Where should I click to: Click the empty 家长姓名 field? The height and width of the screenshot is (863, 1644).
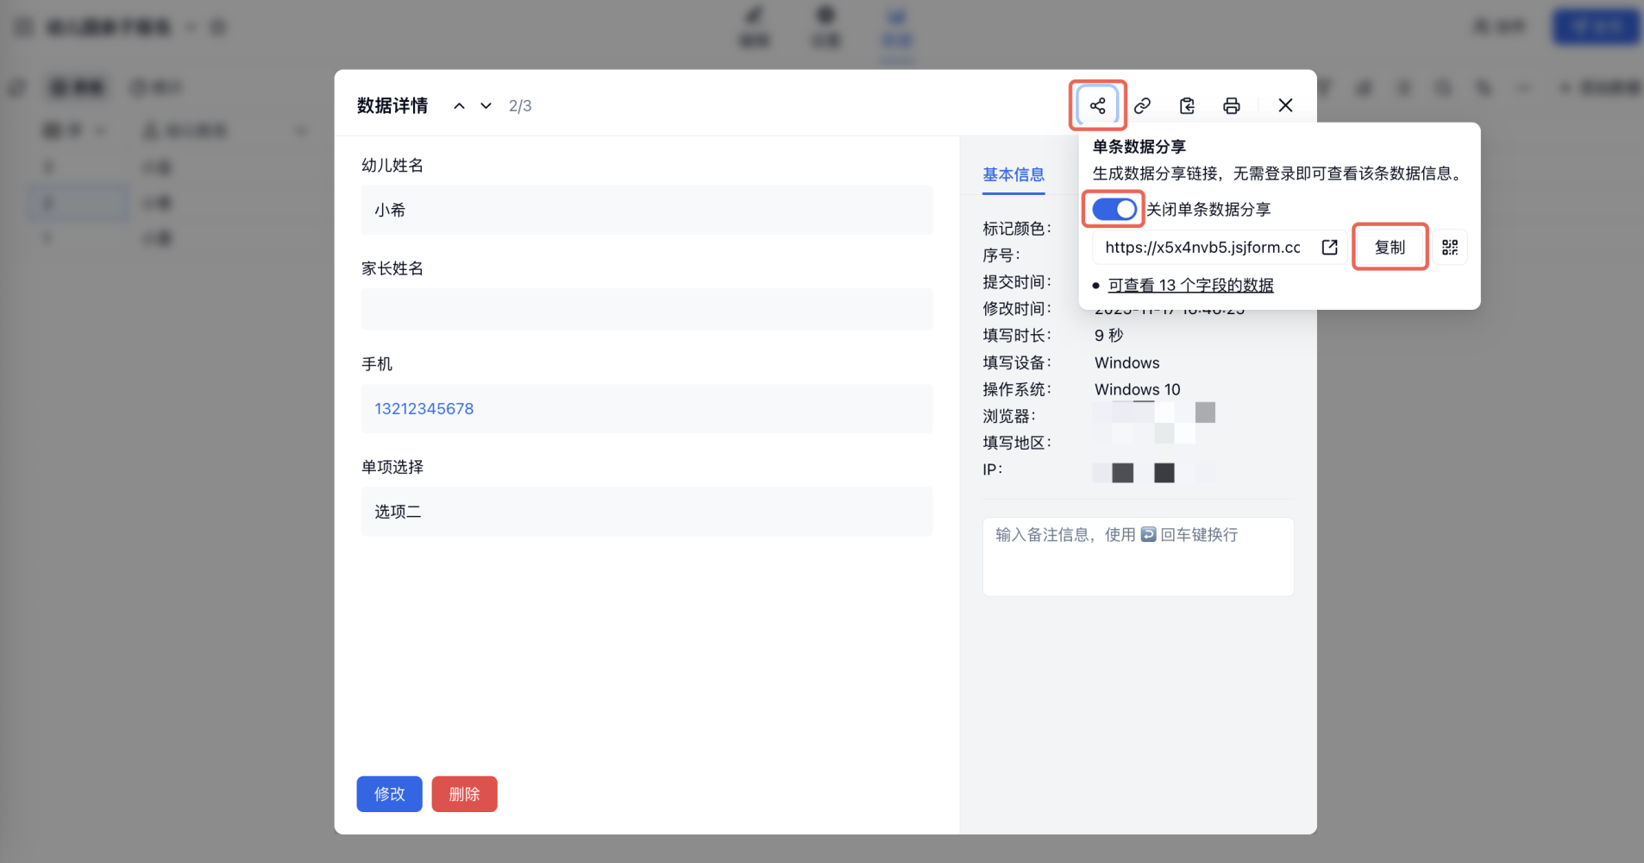coord(646,309)
